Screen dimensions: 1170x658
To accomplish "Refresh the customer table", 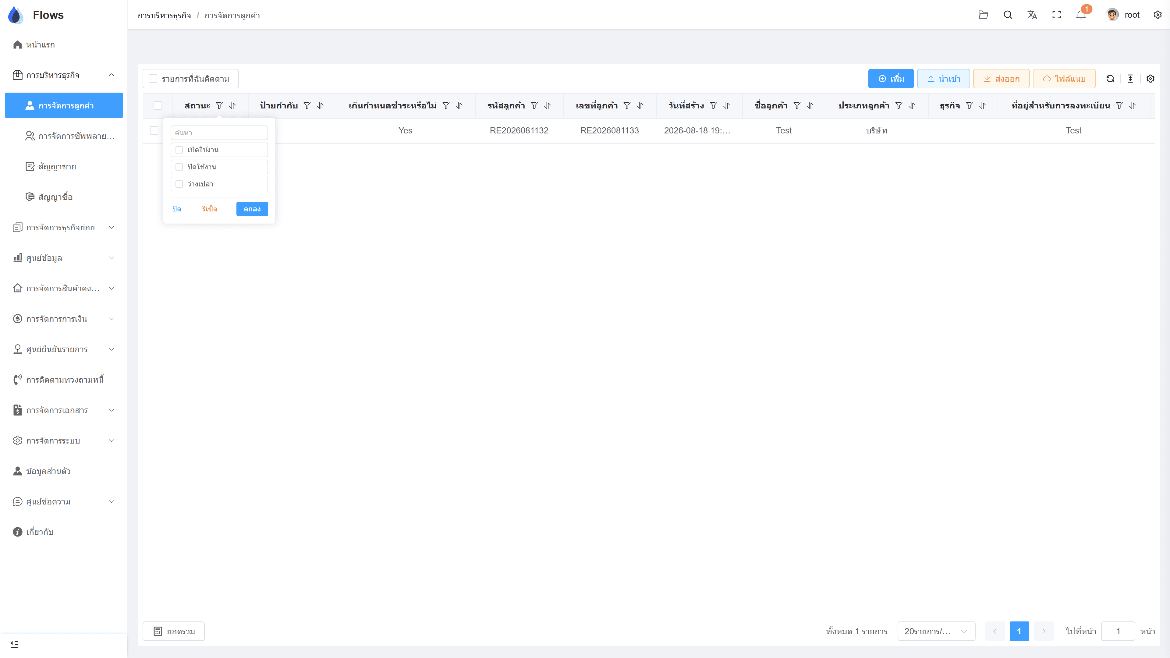I will tap(1110, 79).
